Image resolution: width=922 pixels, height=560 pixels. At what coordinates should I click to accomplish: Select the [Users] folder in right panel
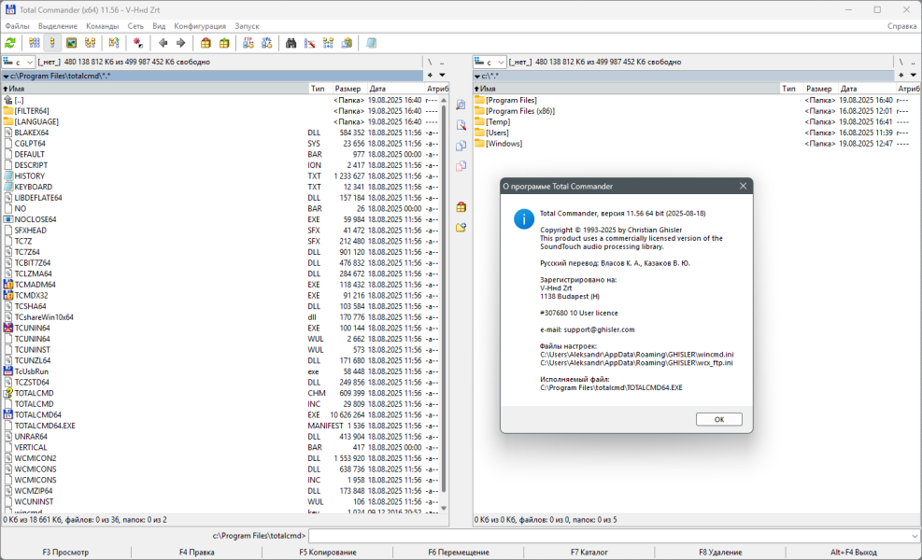coord(497,133)
